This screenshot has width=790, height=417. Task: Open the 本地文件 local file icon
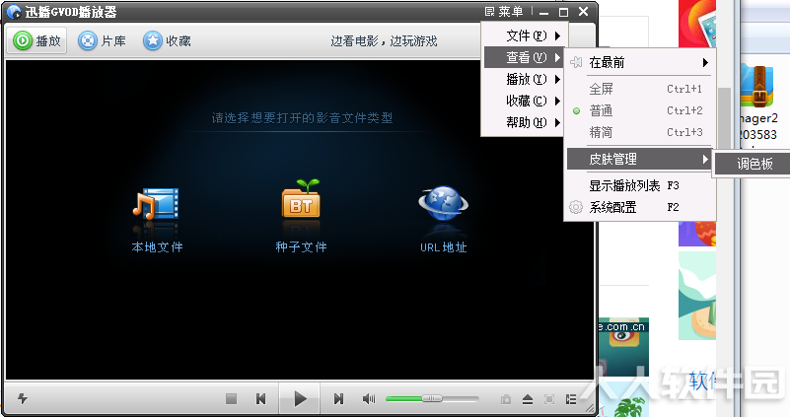157,204
